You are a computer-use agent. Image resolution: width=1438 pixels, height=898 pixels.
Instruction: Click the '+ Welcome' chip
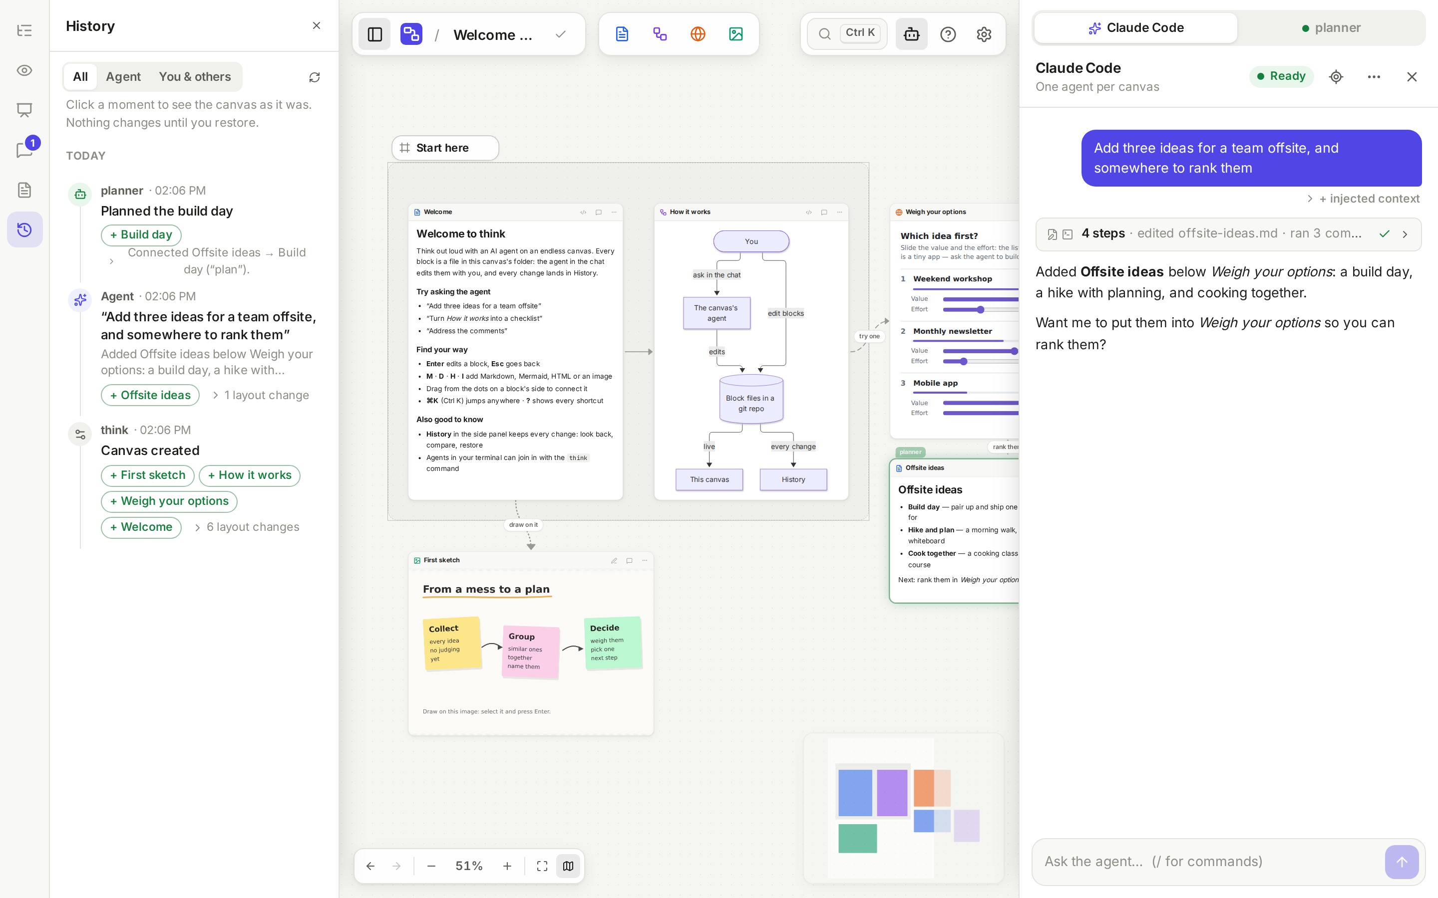click(x=141, y=527)
